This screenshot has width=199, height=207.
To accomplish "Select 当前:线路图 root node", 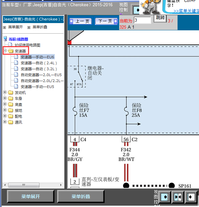I will (18, 39).
